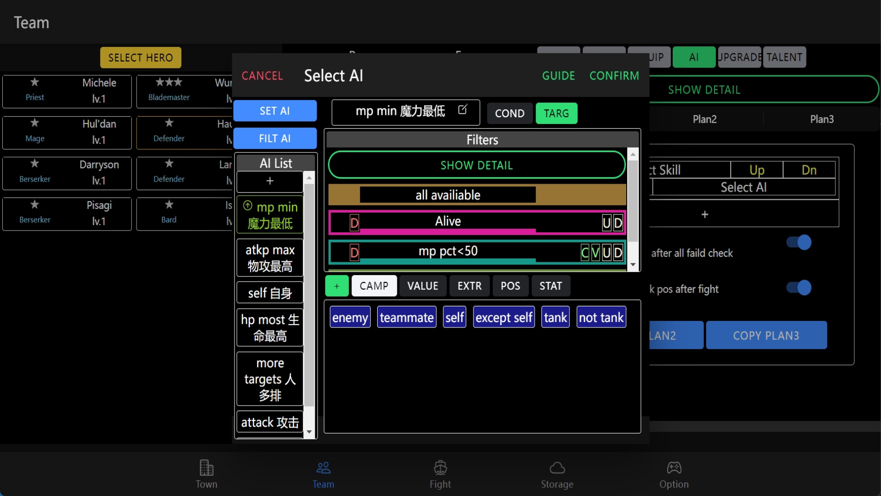Switch the AI mode to COND

click(509, 113)
